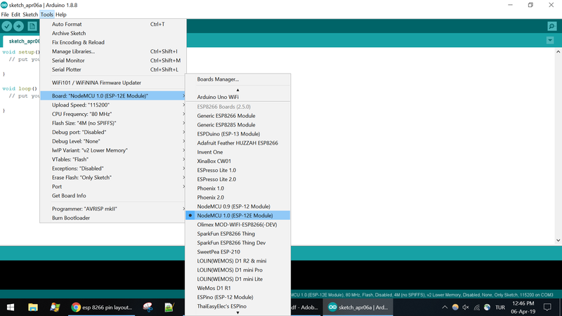This screenshot has height=316, width=562.
Task: Choose Archive Sketch
Action: tap(113, 33)
